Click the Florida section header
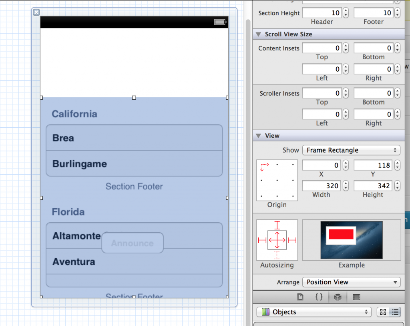Viewport: 410px width, 326px height. tap(68, 212)
